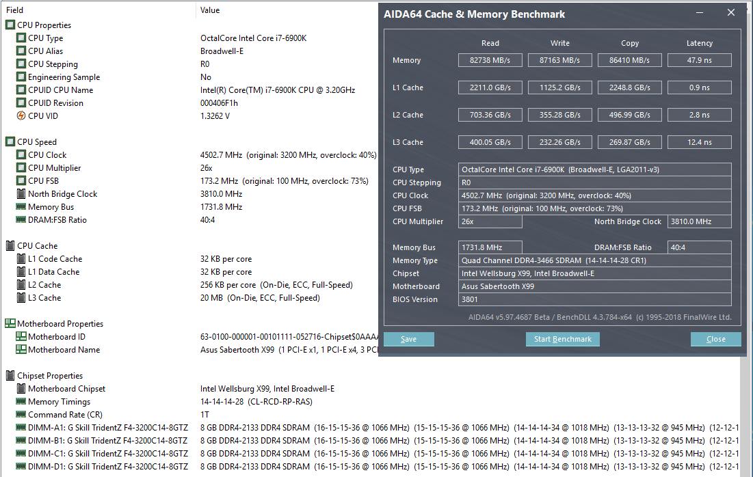Click the Motherboard Properties group icon
The width and height of the screenshot is (753, 477).
(10, 323)
